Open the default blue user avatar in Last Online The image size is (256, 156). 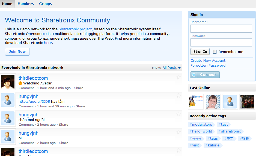tap(230, 102)
